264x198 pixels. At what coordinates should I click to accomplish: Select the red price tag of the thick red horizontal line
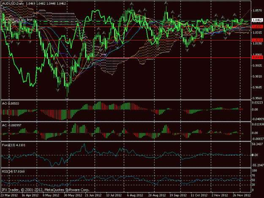(257, 57)
